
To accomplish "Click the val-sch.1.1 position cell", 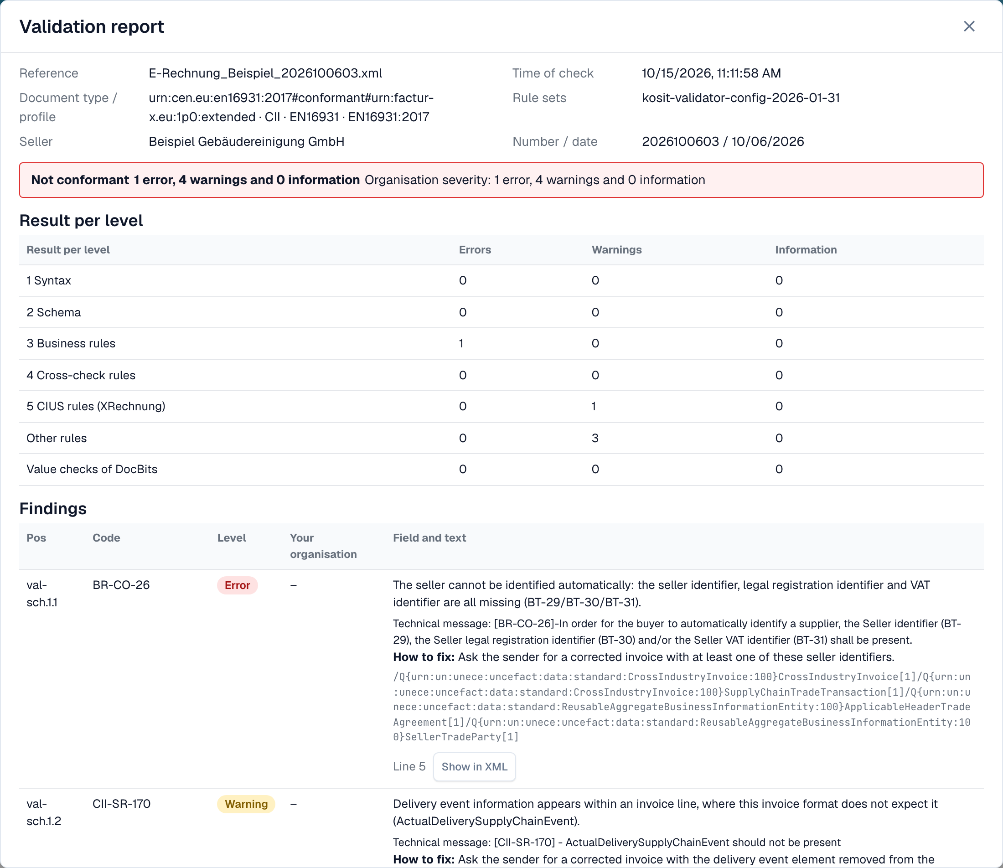I will click(41, 594).
